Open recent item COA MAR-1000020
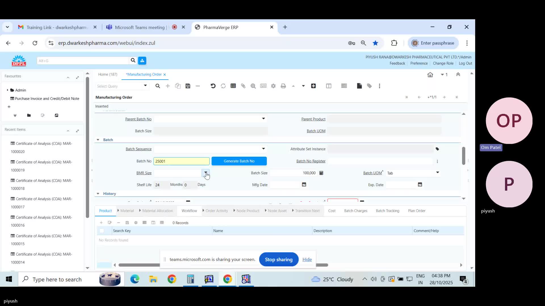This screenshot has width=545, height=306. 41,147
